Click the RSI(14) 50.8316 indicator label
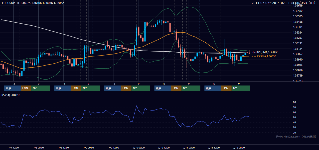 tap(11, 95)
